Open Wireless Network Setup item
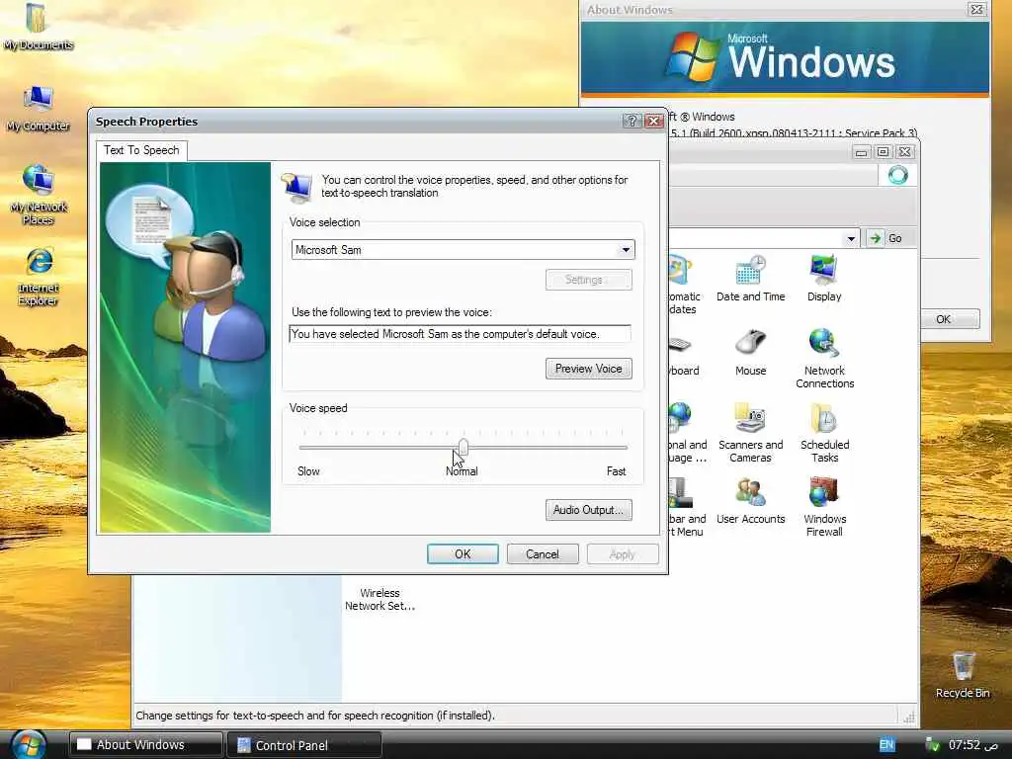The height and width of the screenshot is (759, 1012). pyautogui.click(x=379, y=599)
